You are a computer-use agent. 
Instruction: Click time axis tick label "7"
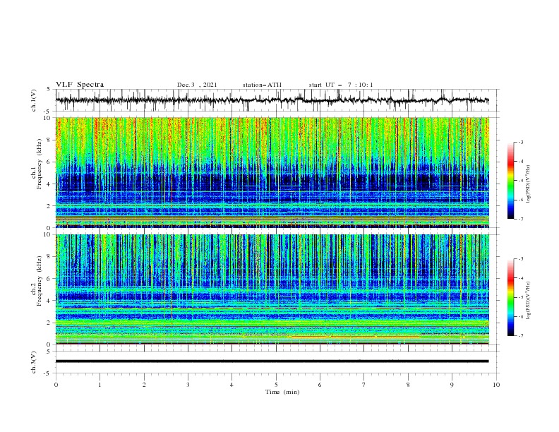point(364,385)
